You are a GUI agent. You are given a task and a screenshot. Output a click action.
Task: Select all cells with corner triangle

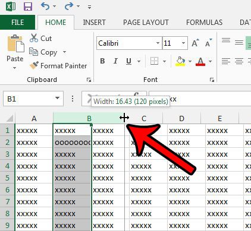tap(10, 118)
